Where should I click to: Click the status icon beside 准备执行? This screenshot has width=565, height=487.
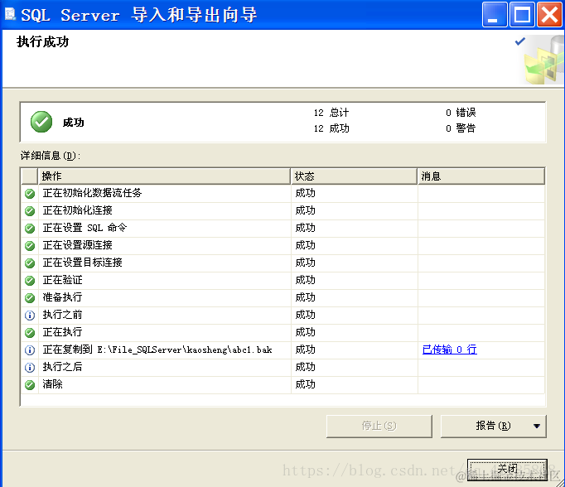point(30,297)
